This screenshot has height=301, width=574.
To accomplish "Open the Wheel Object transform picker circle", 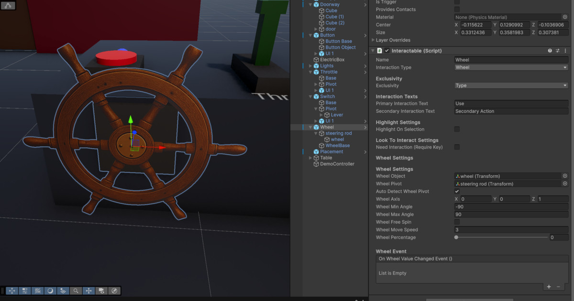I will 564,176.
